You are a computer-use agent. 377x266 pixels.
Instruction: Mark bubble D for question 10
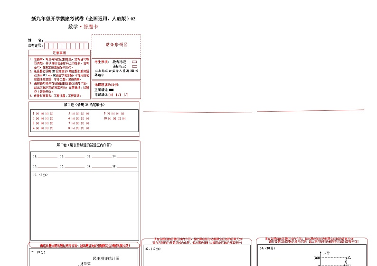(124, 119)
